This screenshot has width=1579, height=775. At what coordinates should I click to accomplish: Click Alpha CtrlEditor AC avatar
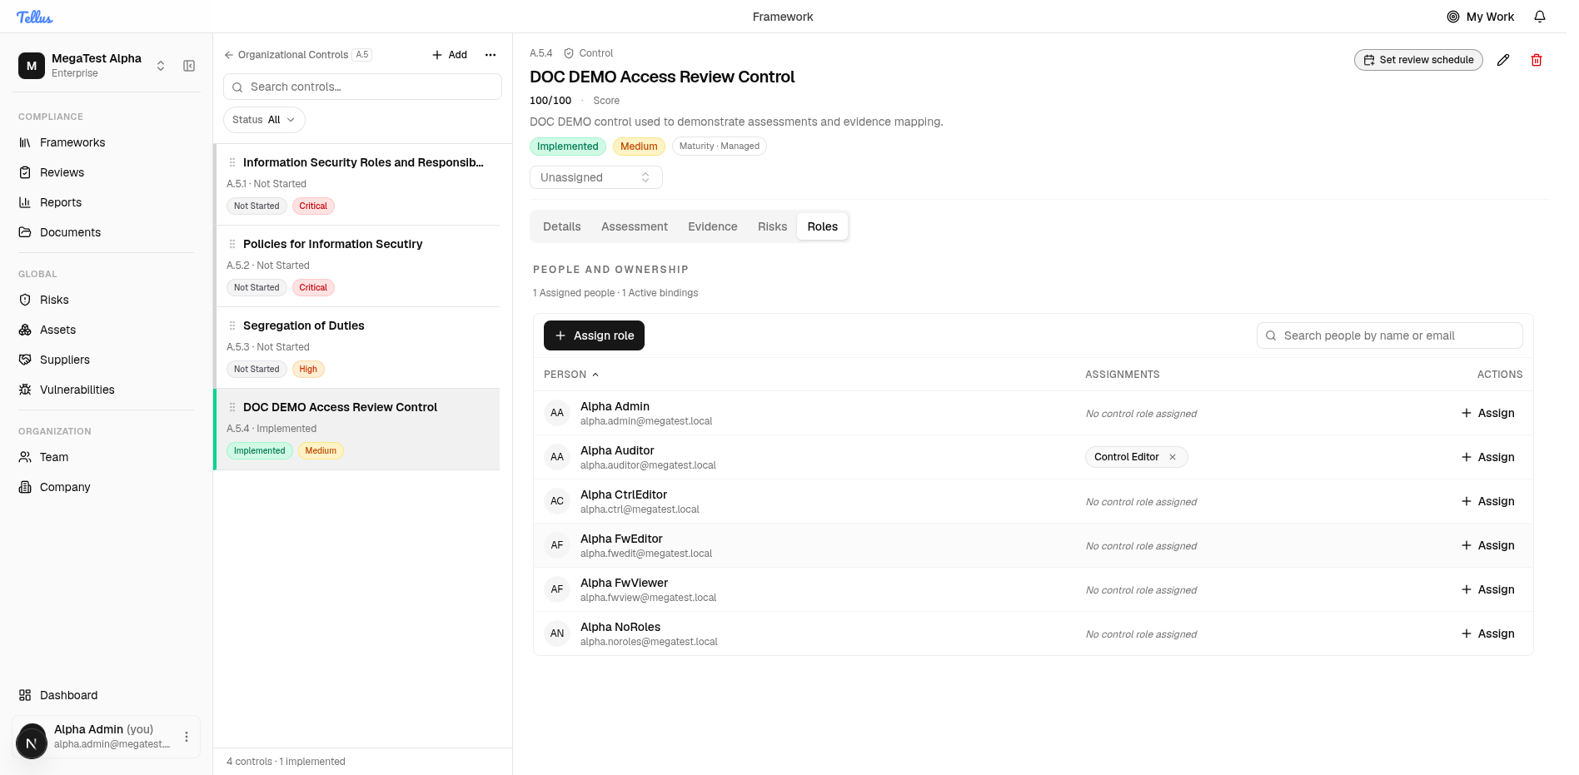tap(557, 501)
